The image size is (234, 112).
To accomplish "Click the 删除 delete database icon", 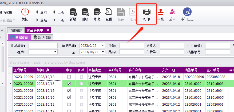I will [x=85, y=12].
